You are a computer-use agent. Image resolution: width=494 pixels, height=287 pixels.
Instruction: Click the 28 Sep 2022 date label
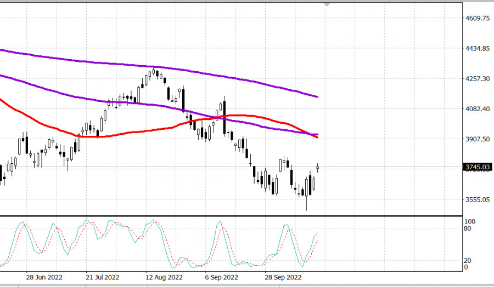pyautogui.click(x=283, y=278)
